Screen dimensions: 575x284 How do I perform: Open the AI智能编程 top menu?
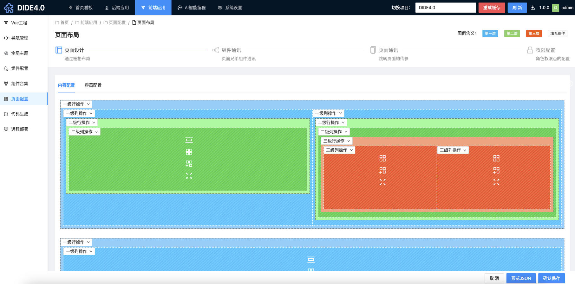(192, 8)
